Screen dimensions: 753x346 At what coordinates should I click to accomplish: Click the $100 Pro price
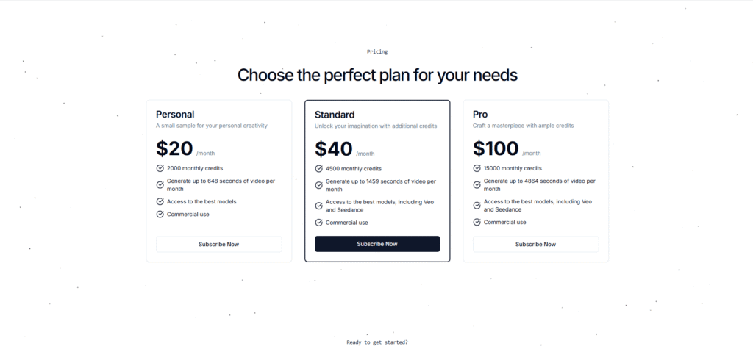pos(496,148)
